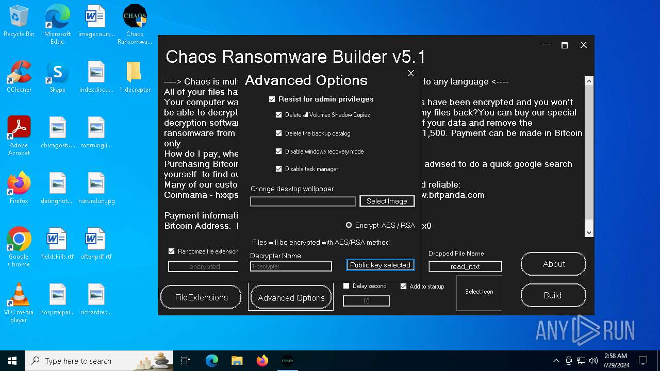Select the Adobe Acrobat desktop shortcut
Screen dimensions: 660x371
(19, 136)
